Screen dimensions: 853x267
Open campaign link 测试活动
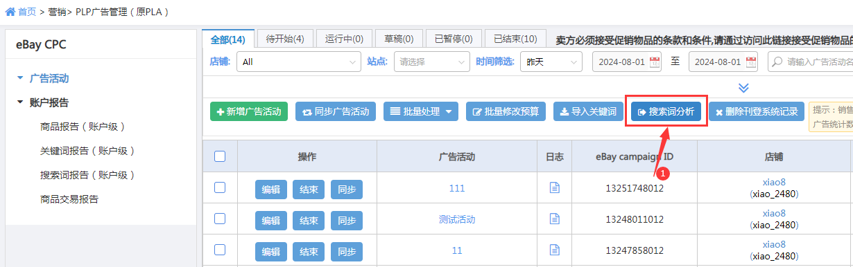[457, 219]
